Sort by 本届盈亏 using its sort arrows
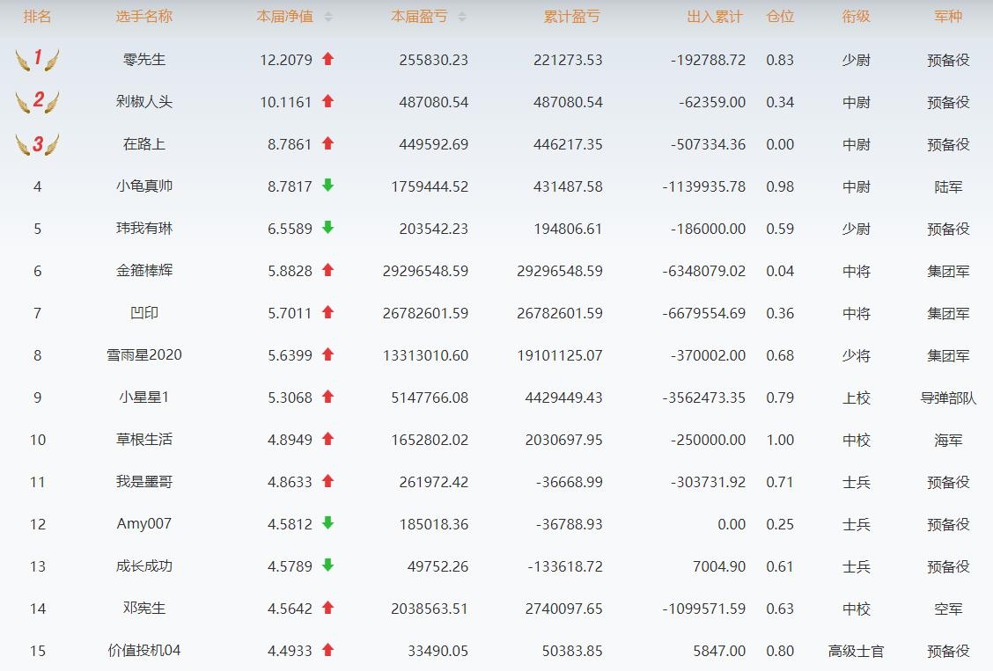Viewport: 993px width, 671px height. tap(462, 17)
